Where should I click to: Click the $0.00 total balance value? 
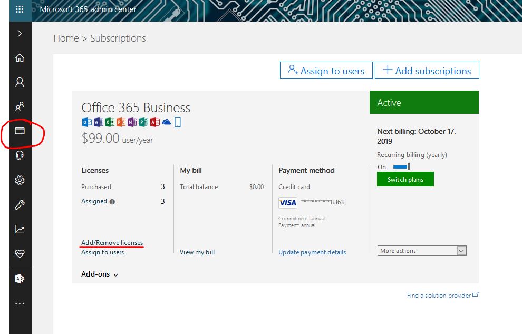256,187
